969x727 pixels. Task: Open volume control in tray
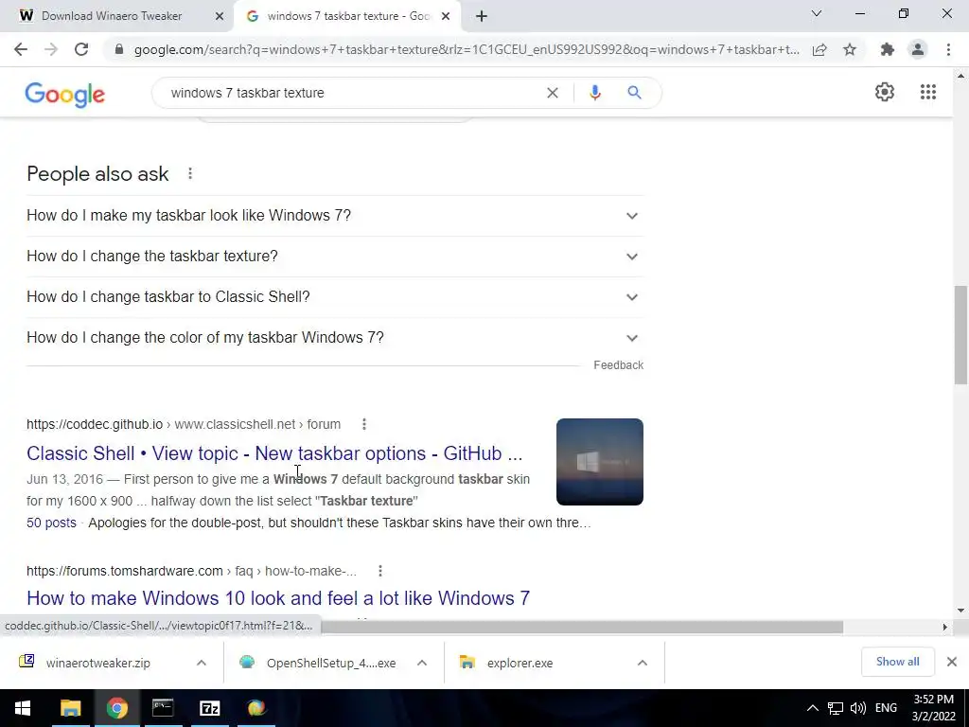(857, 708)
